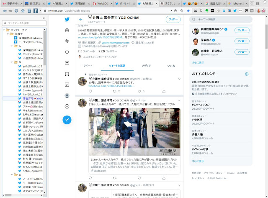Click the magnifier zoom icon in address bar

pyautogui.click(x=182, y=10)
